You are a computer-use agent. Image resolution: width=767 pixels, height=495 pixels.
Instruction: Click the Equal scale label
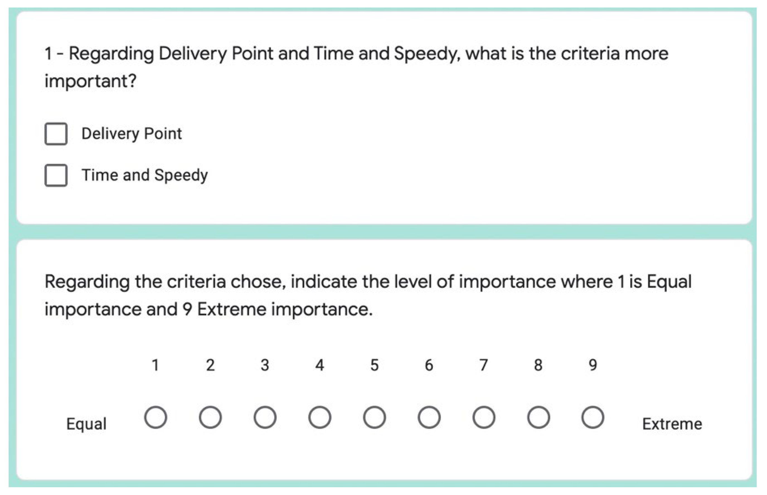(x=86, y=424)
